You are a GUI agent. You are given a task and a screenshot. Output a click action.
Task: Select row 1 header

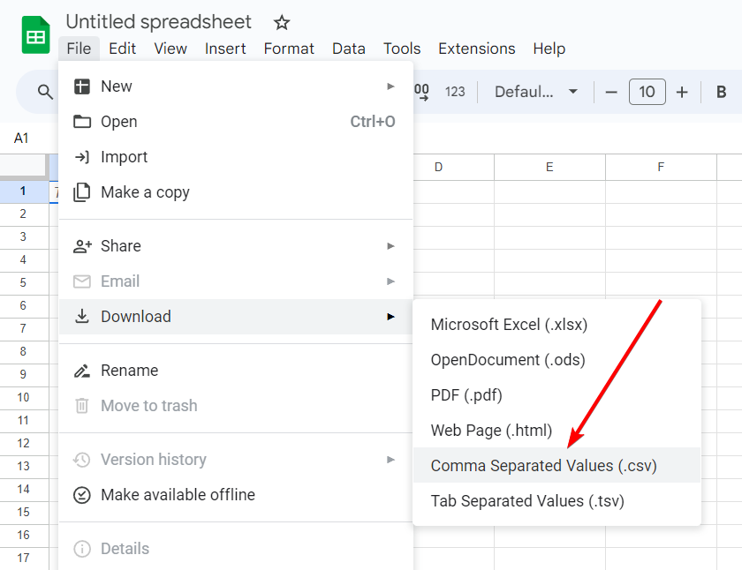pyautogui.click(x=24, y=191)
